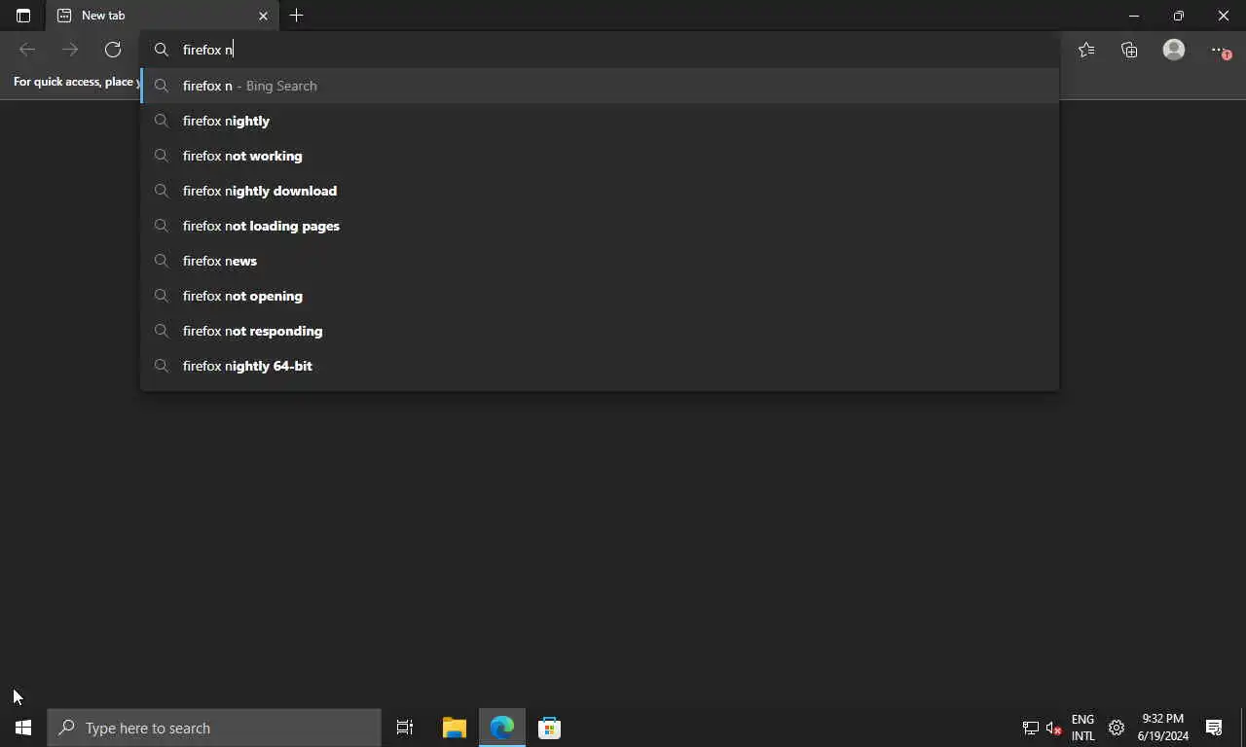Click the taskbar 'Type here to search' box
Image resolution: width=1246 pixels, height=747 pixels.
(214, 728)
